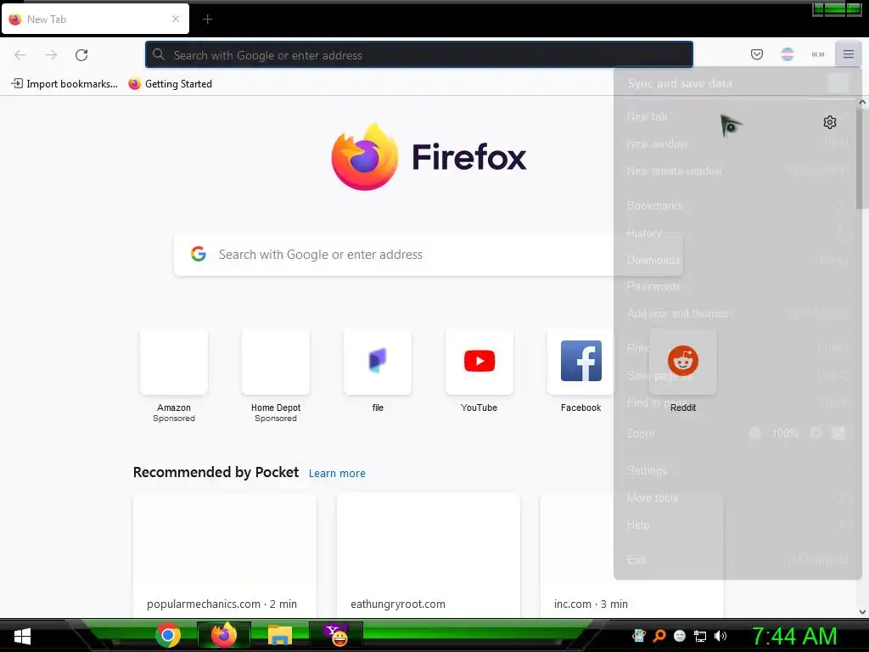Open File Explorer from the taskbar
Image resolution: width=869 pixels, height=652 pixels.
click(280, 635)
